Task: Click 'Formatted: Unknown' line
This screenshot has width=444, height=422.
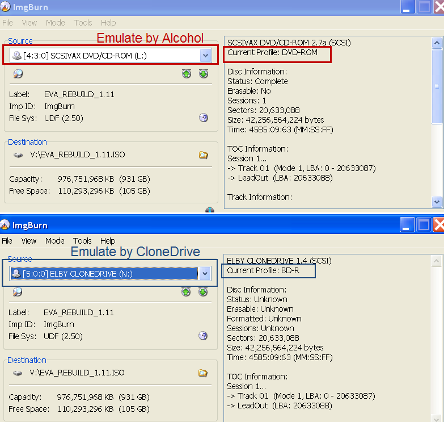Action: click(x=264, y=319)
